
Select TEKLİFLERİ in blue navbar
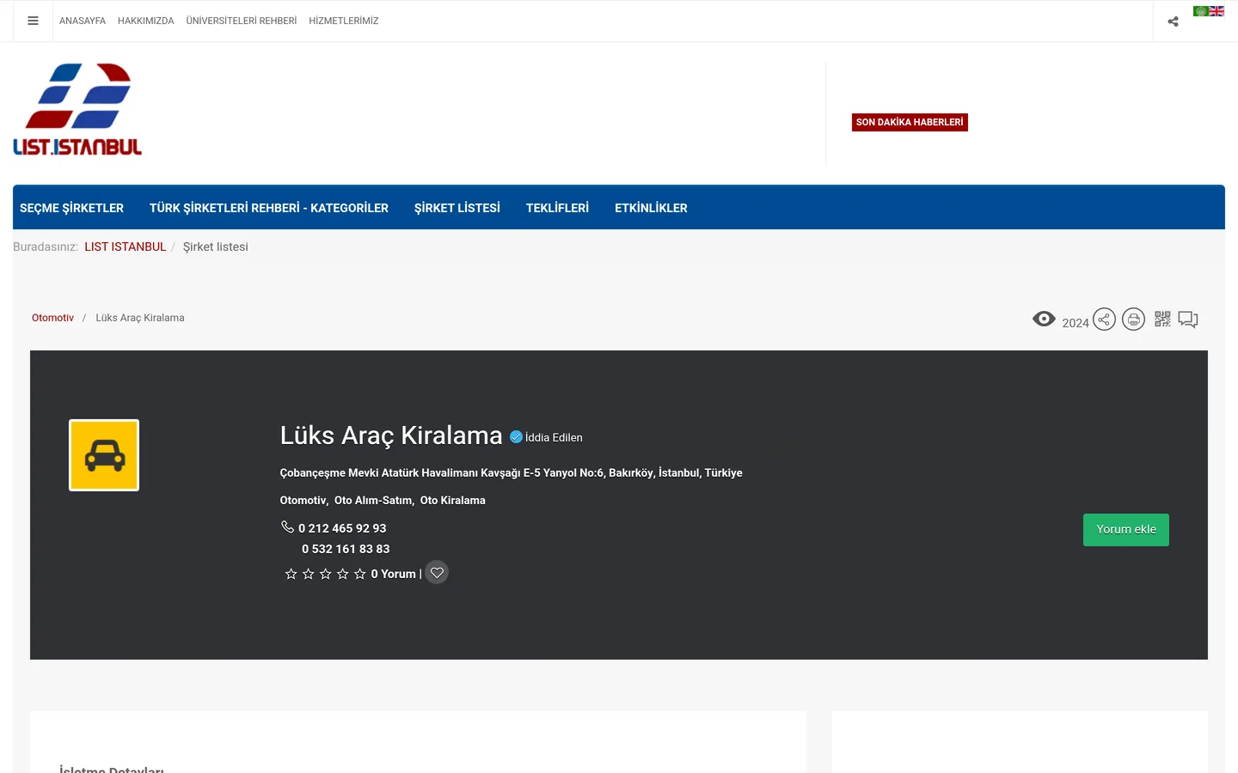pos(557,208)
